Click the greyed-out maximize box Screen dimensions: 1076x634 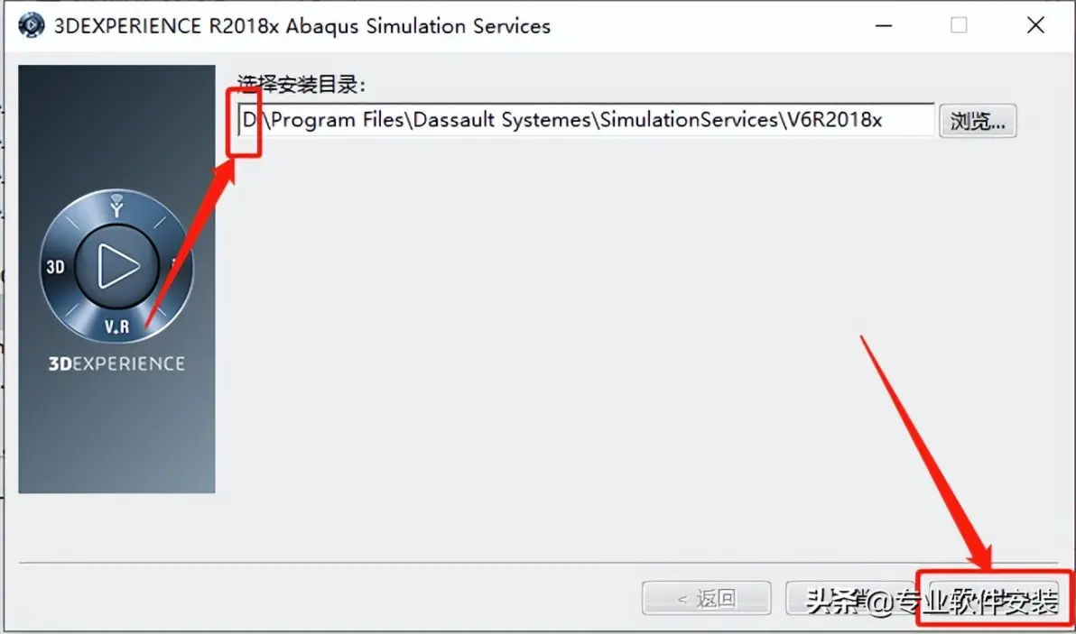pos(959,25)
